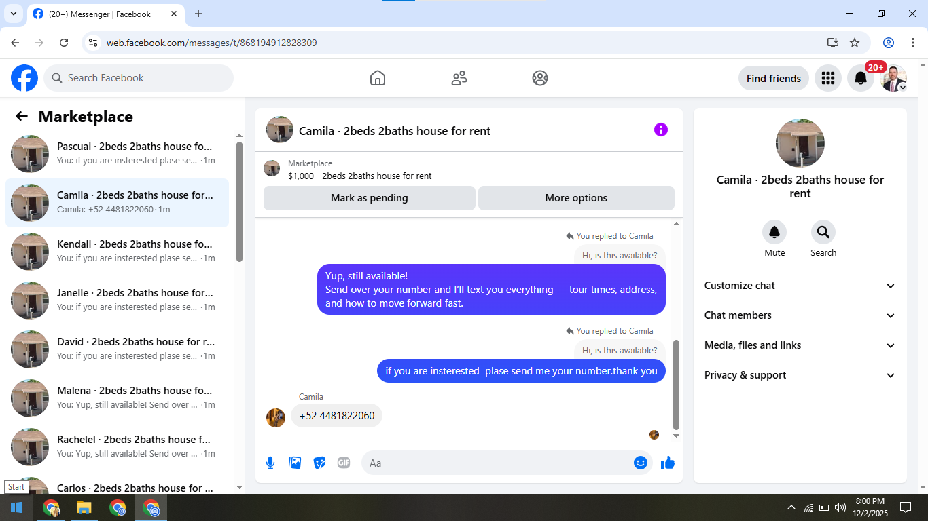Open Malena's 2beds 2baths conversation
The height and width of the screenshot is (521, 928).
point(117,398)
